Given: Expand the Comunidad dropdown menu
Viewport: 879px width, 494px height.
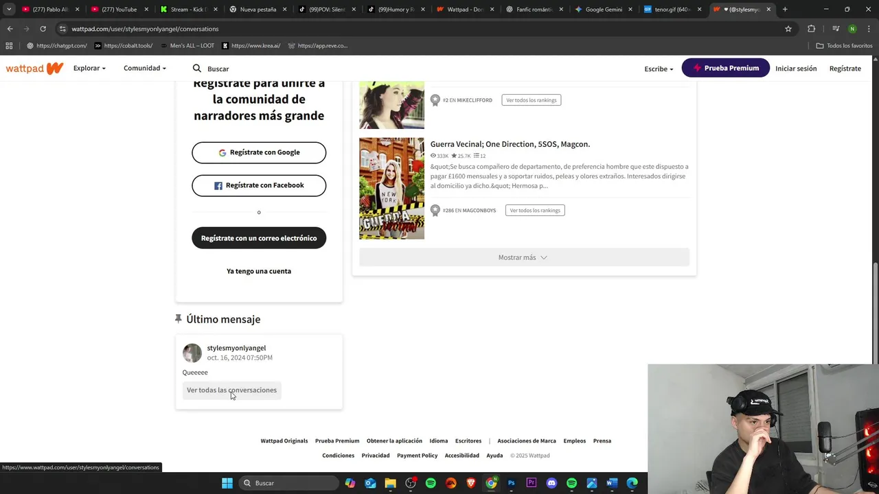Looking at the screenshot, I should pos(144,68).
